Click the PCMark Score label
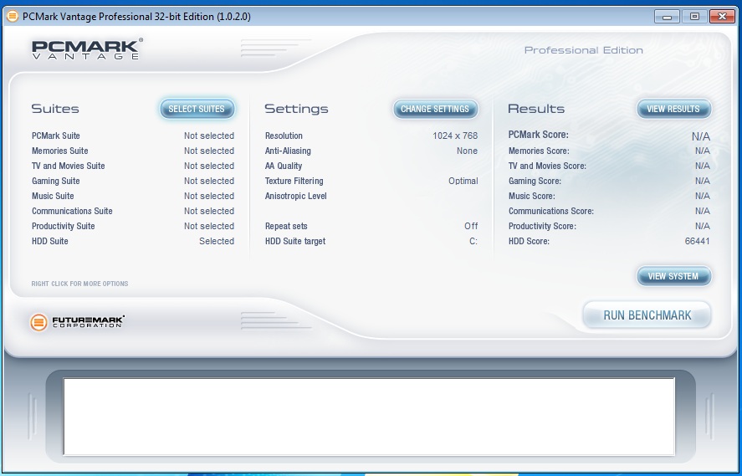The height and width of the screenshot is (476, 742). (539, 135)
